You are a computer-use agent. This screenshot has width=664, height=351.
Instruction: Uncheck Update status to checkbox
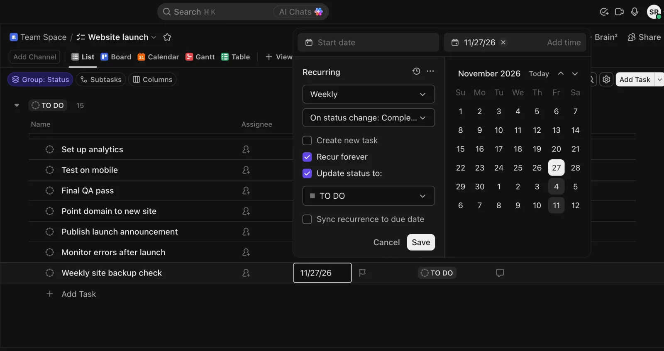click(307, 173)
